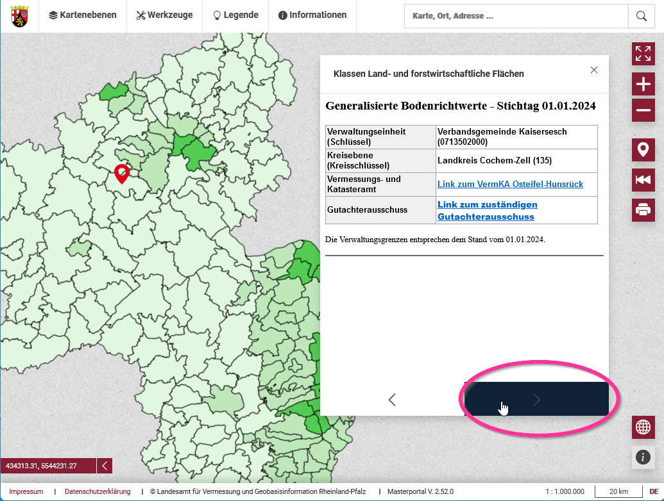
Task: Go to previous feature with left arrow
Action: (392, 400)
